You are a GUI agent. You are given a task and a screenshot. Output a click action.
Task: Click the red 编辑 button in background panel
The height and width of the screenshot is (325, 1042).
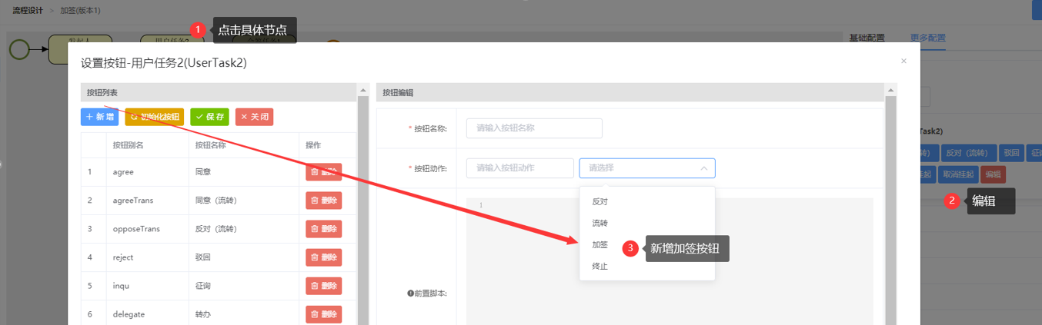click(x=993, y=174)
